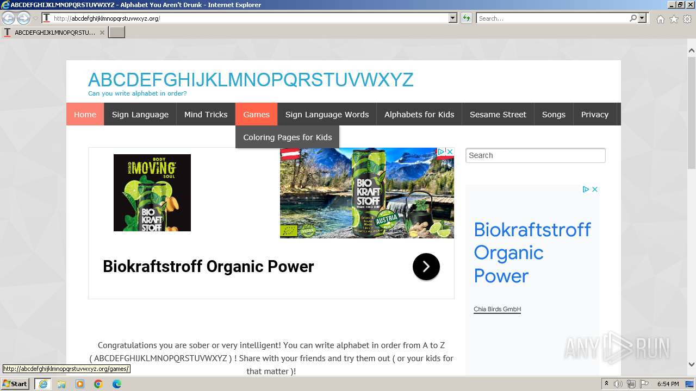Expand the address bar autocomplete dropdown

click(x=453, y=18)
